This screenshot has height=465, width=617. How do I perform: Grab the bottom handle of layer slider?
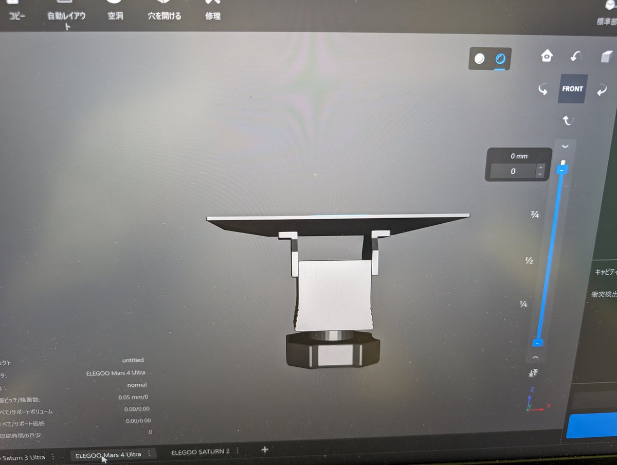(537, 342)
